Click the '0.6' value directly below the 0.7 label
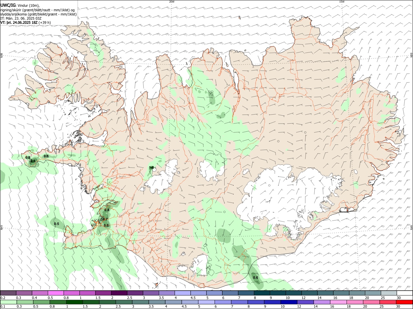The image size is (413, 309). [106, 226]
